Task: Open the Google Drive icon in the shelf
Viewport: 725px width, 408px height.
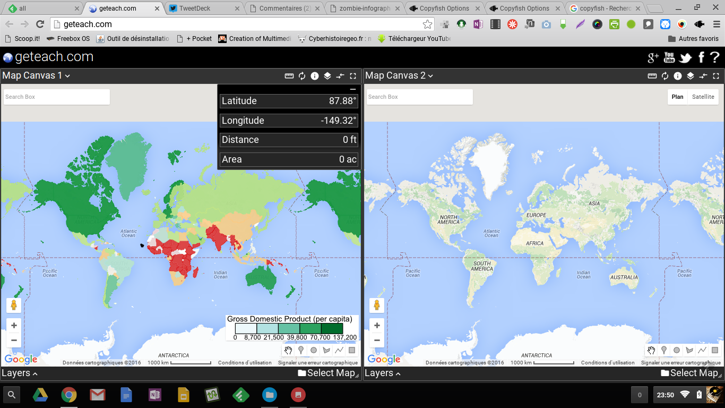Action: [x=40, y=395]
